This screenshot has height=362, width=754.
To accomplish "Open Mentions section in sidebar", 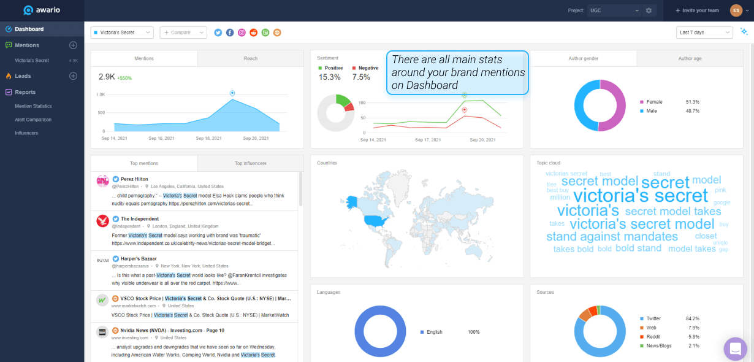I will pos(27,45).
